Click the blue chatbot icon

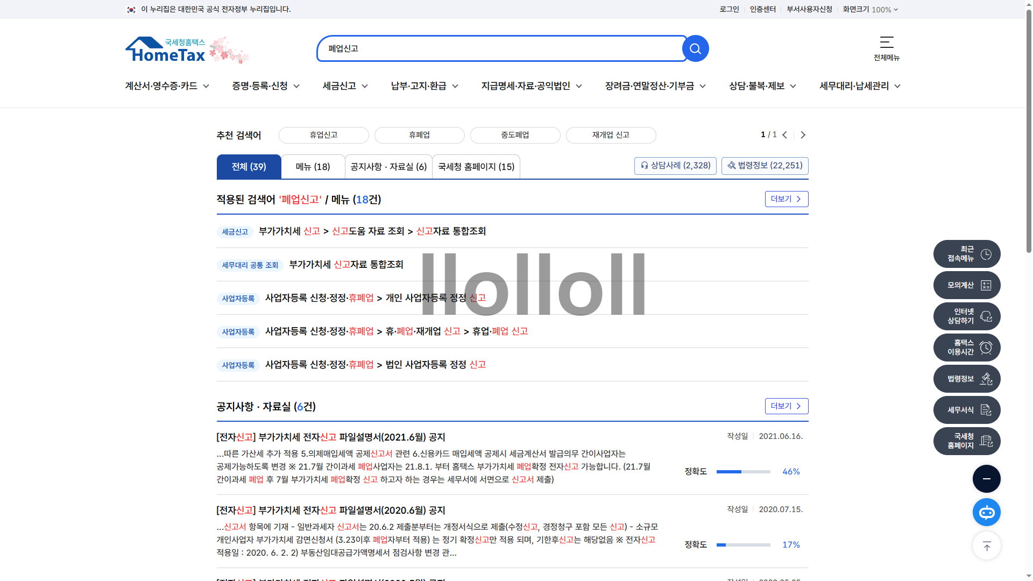tap(986, 512)
